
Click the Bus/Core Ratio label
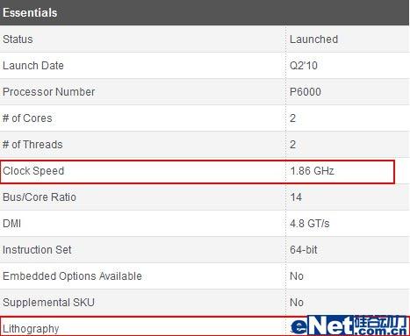(x=40, y=197)
